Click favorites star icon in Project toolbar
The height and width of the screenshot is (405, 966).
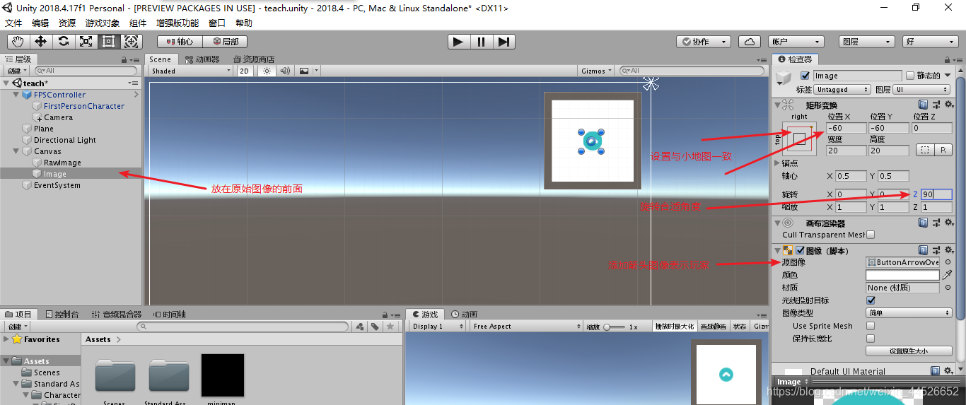click(x=390, y=327)
